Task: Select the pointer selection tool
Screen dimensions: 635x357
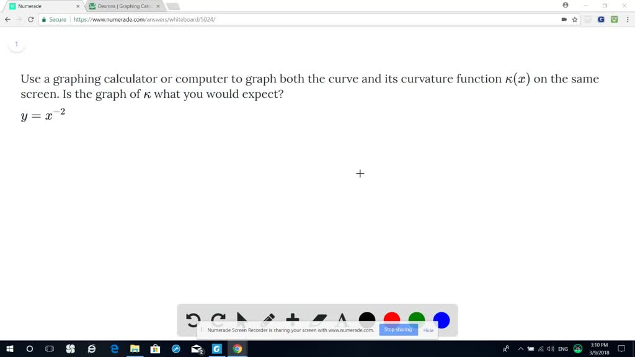Action: pos(243,317)
